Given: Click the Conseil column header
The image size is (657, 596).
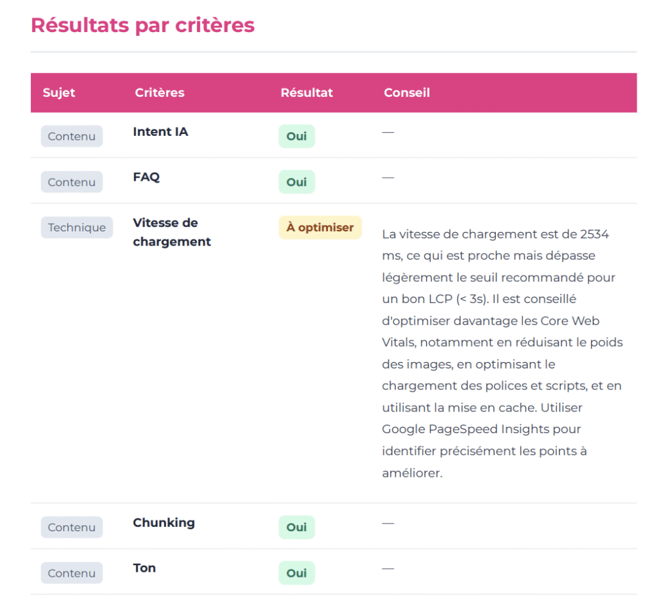Looking at the screenshot, I should point(407,92).
